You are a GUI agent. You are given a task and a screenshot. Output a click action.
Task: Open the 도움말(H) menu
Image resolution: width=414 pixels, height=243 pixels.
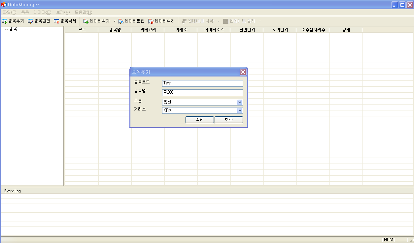tap(83, 13)
